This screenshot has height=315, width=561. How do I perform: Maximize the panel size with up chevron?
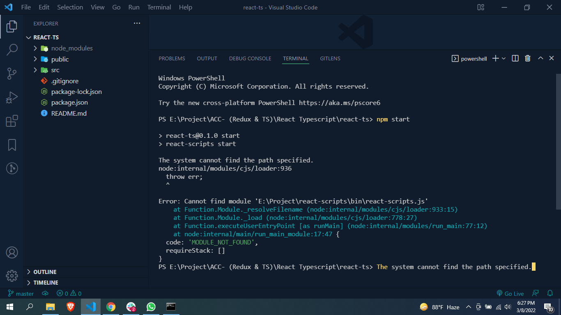[540, 59]
